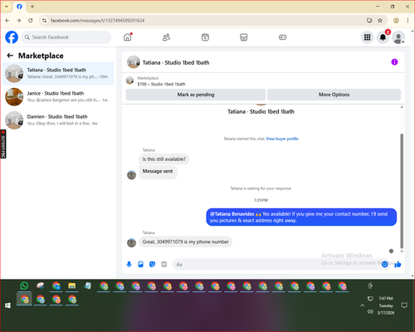Click the browser back button

[x=7, y=21]
